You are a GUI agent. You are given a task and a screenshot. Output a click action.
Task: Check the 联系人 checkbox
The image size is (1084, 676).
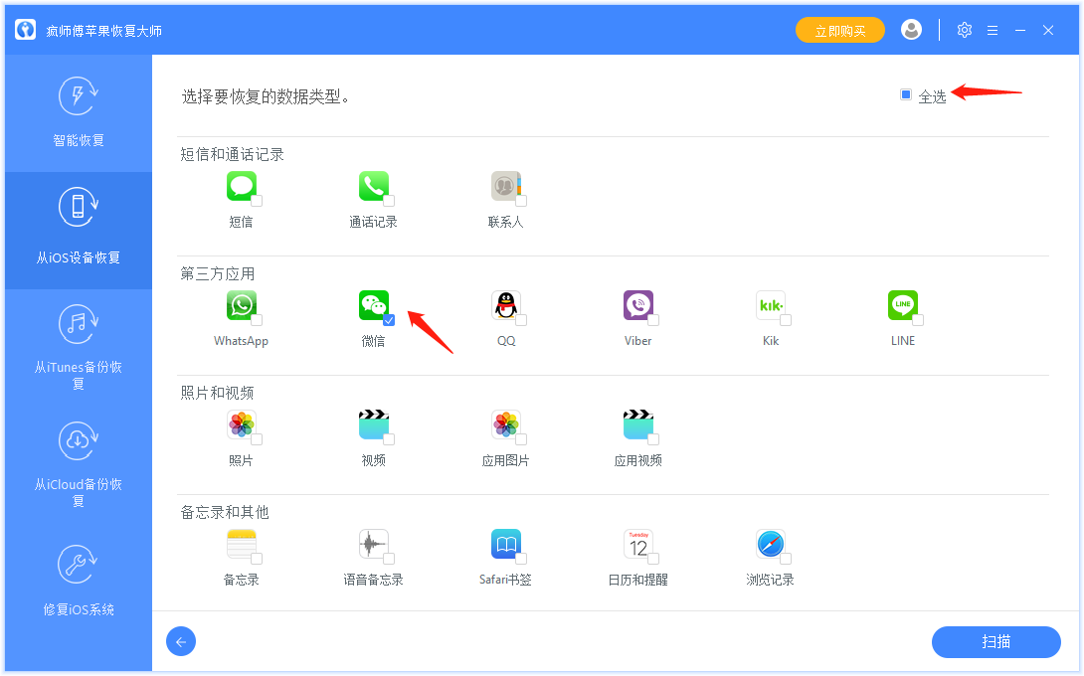click(521, 201)
